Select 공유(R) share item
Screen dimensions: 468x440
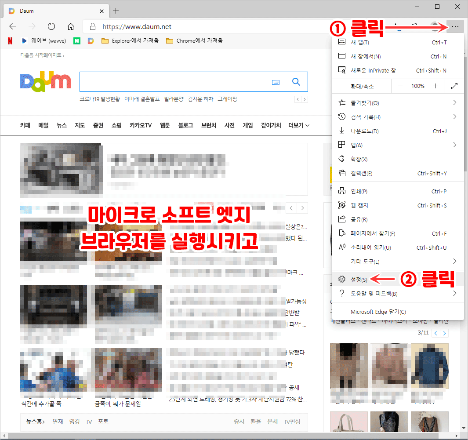(x=398, y=219)
